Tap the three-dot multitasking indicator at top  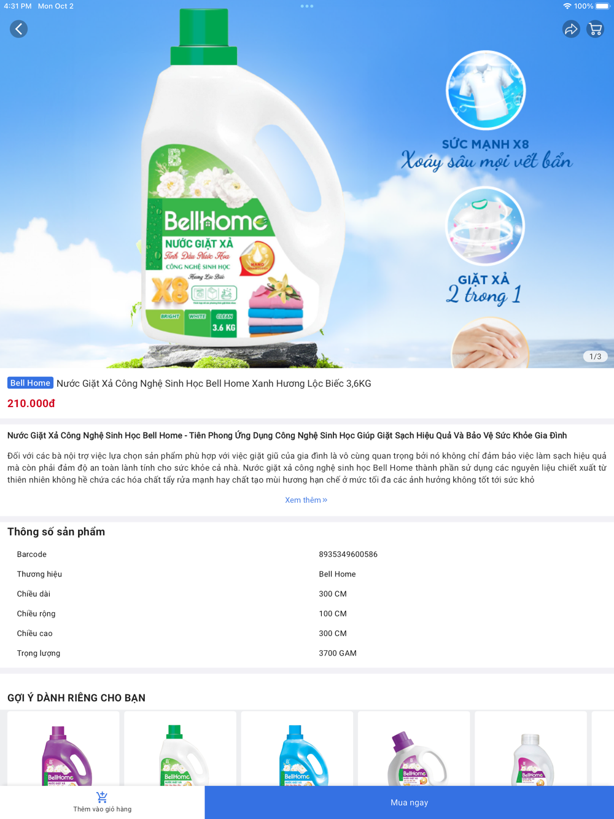click(x=307, y=6)
